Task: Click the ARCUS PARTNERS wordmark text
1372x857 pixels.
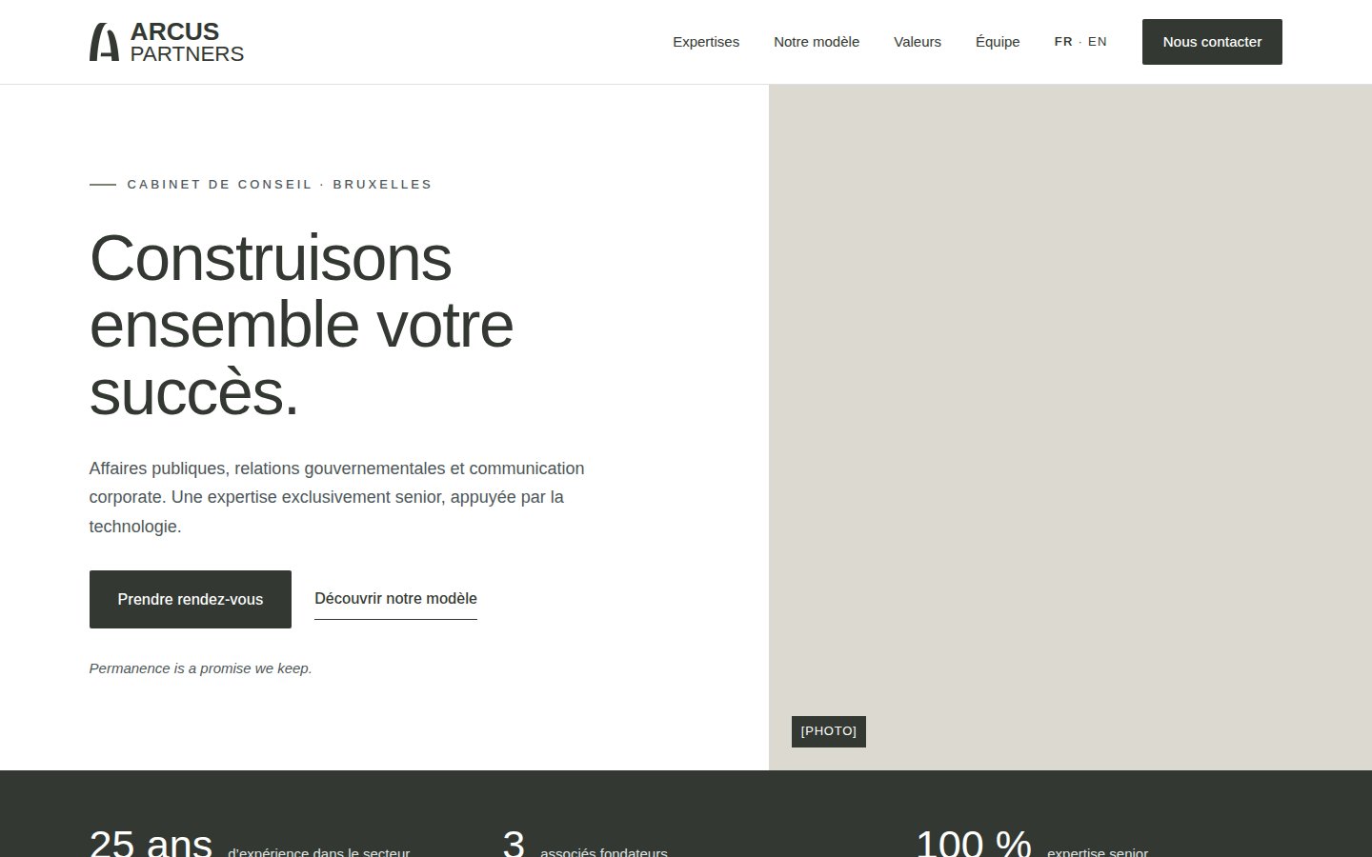Action: [187, 43]
